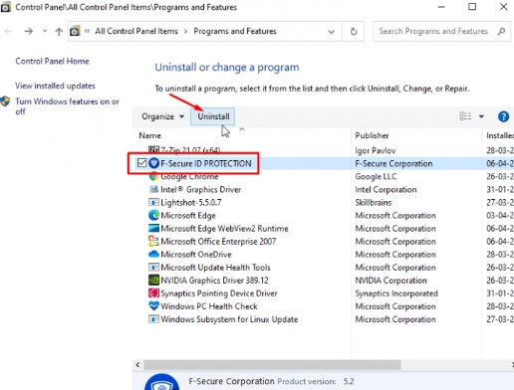Click the Lightshot-5.5.0.7 icon
This screenshot has width=514, height=390.
153,202
